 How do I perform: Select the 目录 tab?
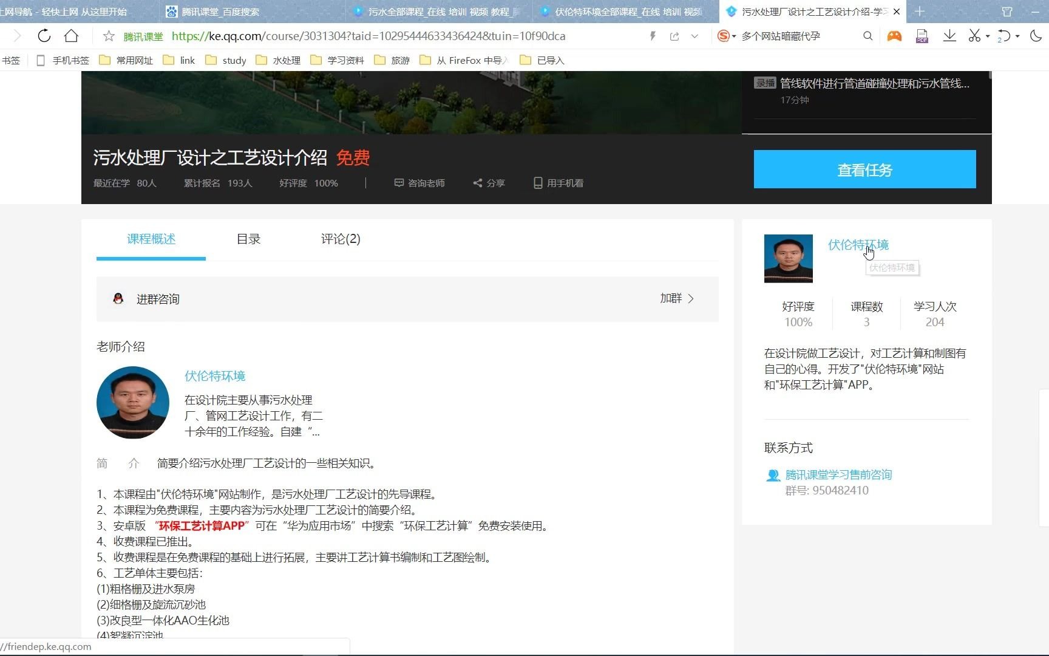tap(248, 239)
